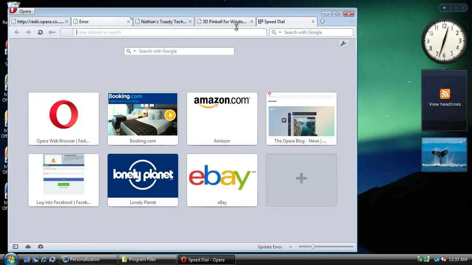The width and height of the screenshot is (472, 265).
Task: Close the redir.opera.co tab
Action: tap(67, 22)
